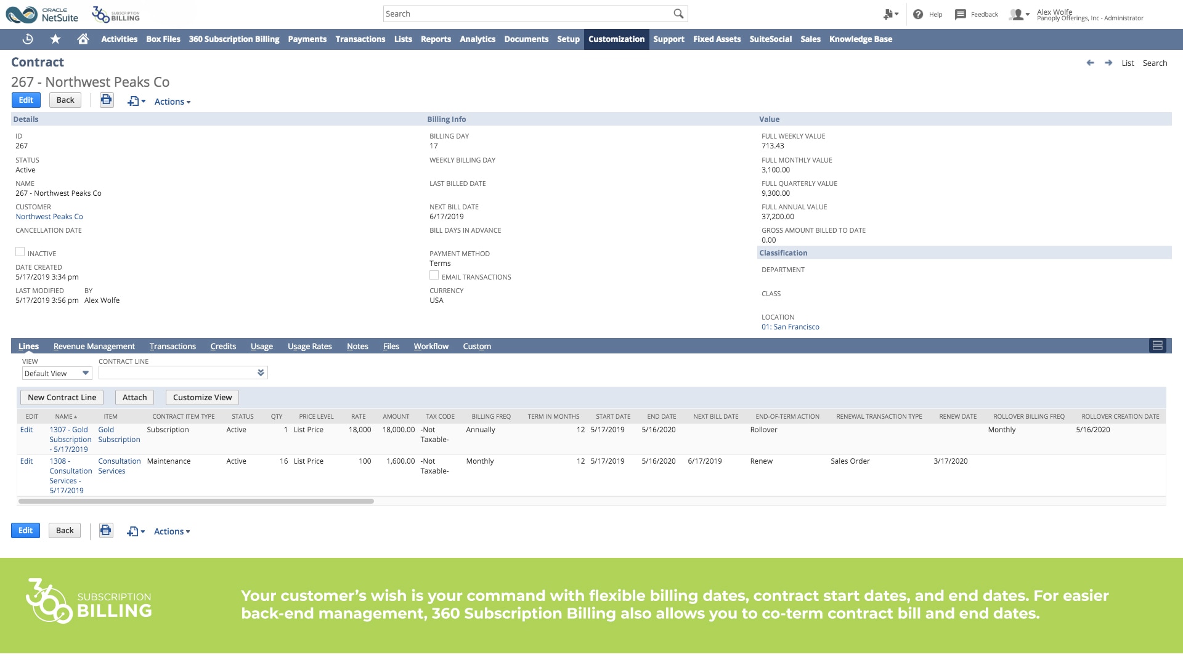1183x665 pixels.
Task: Expand the top Actions dropdown
Action: (172, 102)
